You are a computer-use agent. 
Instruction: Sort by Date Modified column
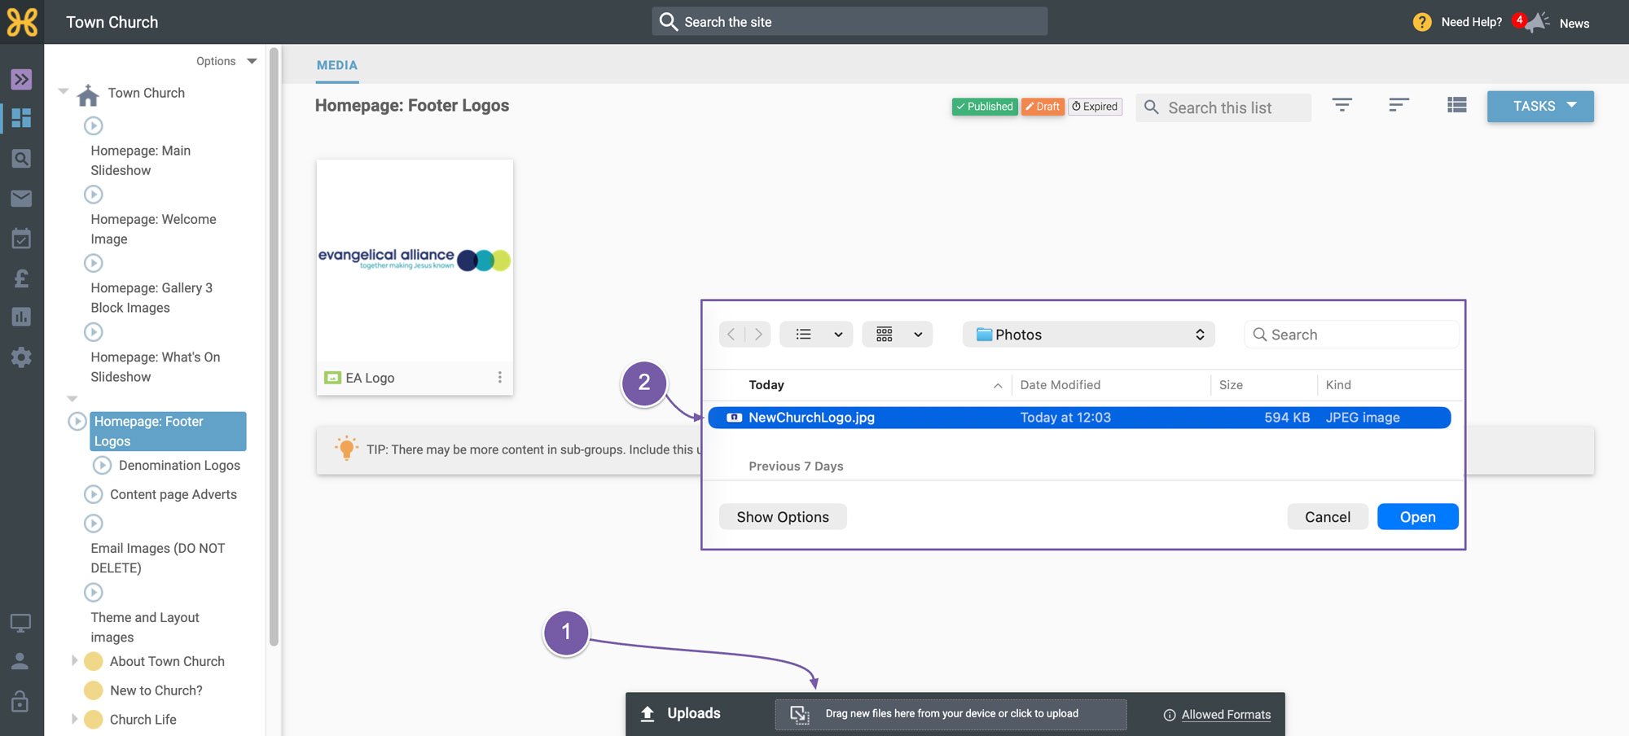1060,384
